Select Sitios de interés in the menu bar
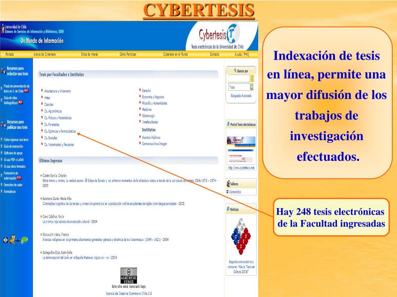This screenshot has height=297, width=397. coord(90,54)
